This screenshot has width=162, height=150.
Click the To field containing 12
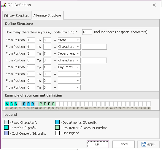(x=47, y=67)
